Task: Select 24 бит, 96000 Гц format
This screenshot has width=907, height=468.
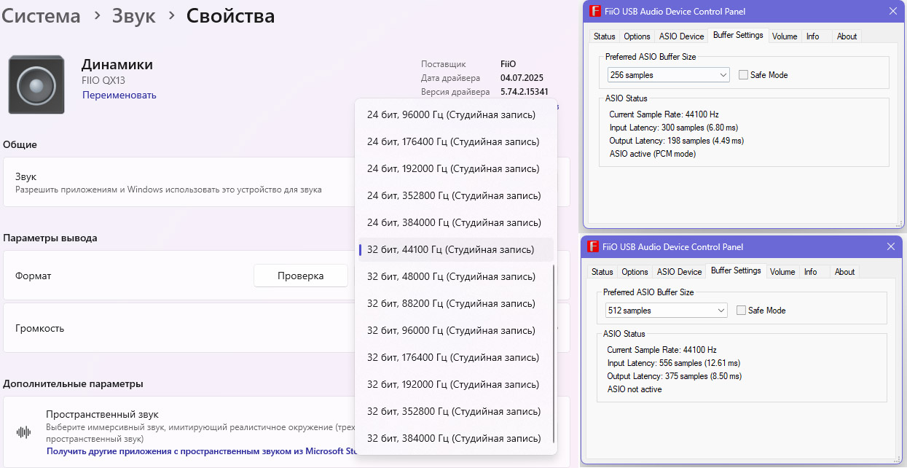Action: (x=455, y=115)
